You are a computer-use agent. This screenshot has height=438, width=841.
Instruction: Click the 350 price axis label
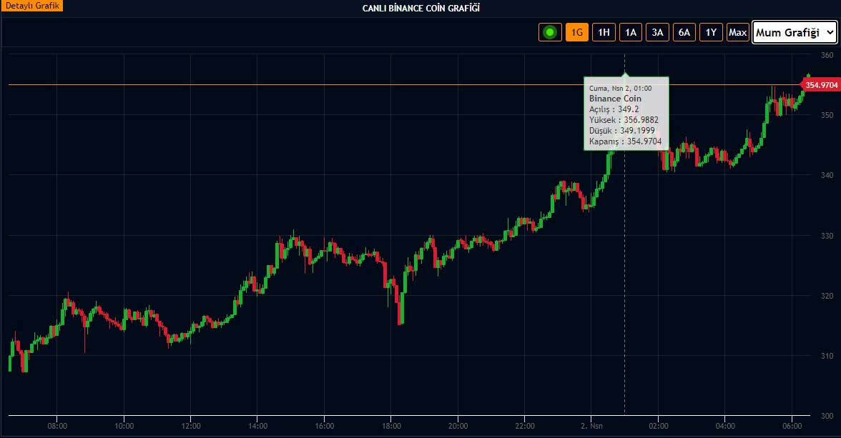[827, 115]
